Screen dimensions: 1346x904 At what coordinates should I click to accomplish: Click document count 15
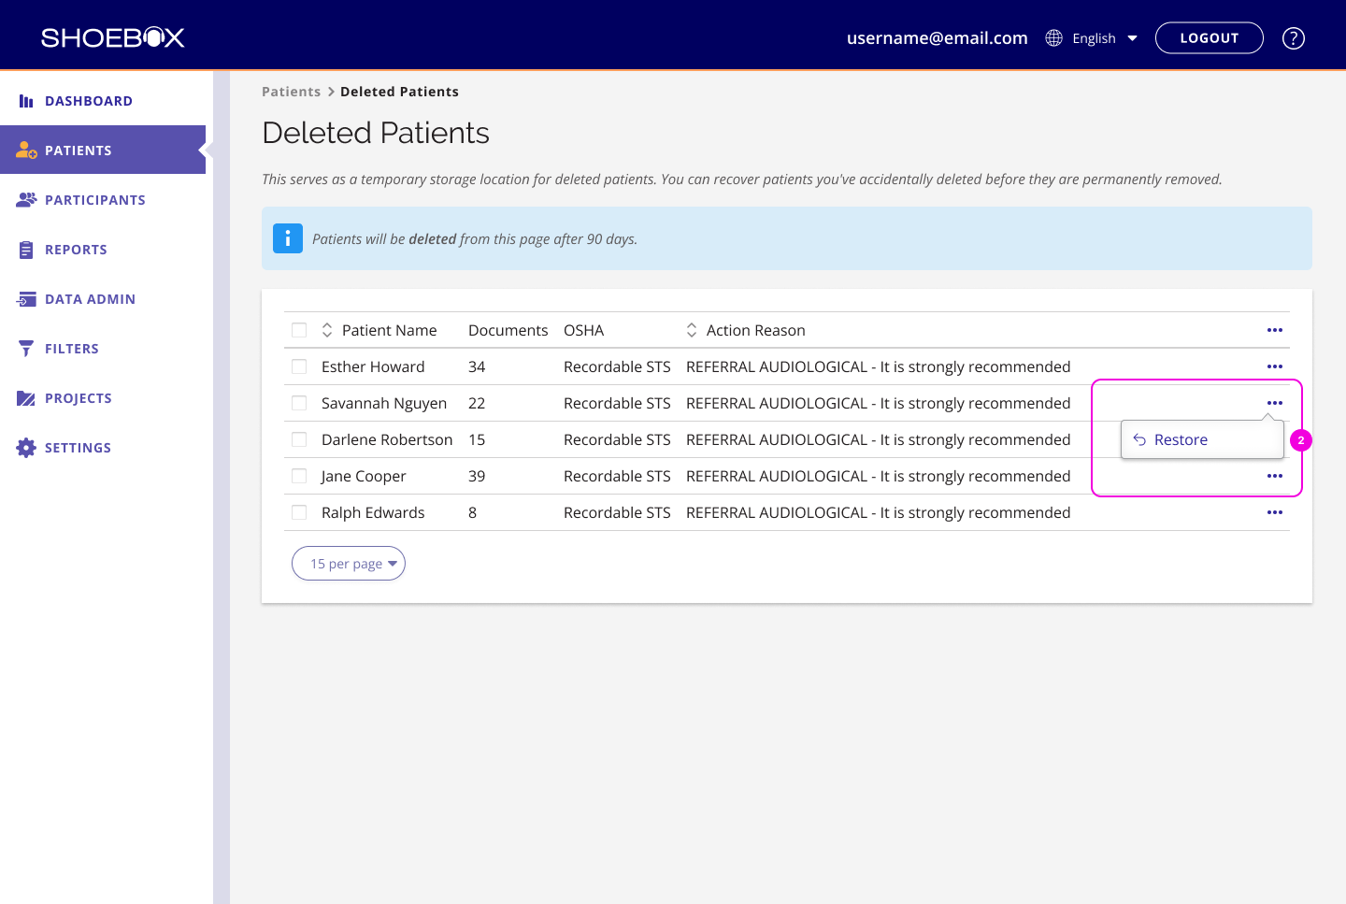click(477, 439)
